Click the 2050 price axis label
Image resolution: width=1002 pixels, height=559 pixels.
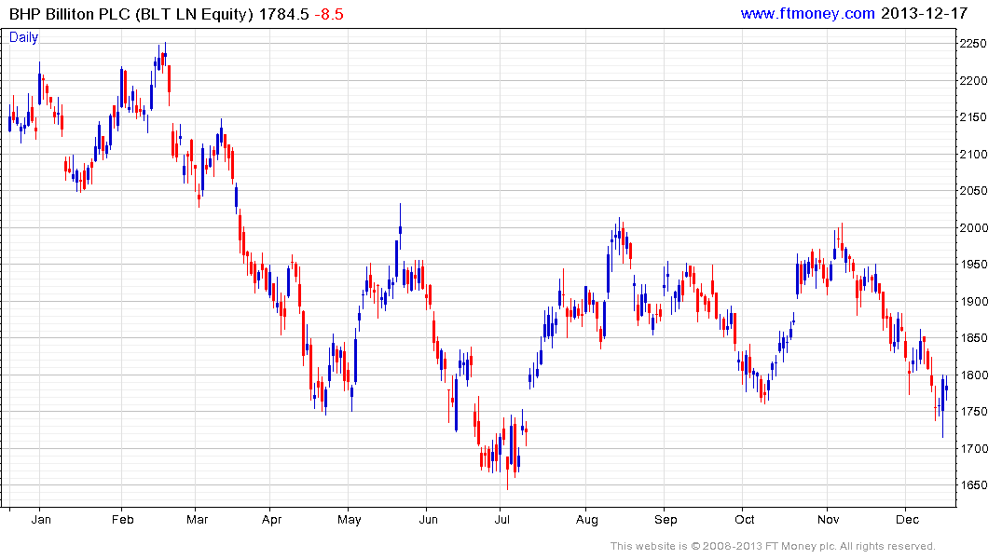pyautogui.click(x=972, y=190)
